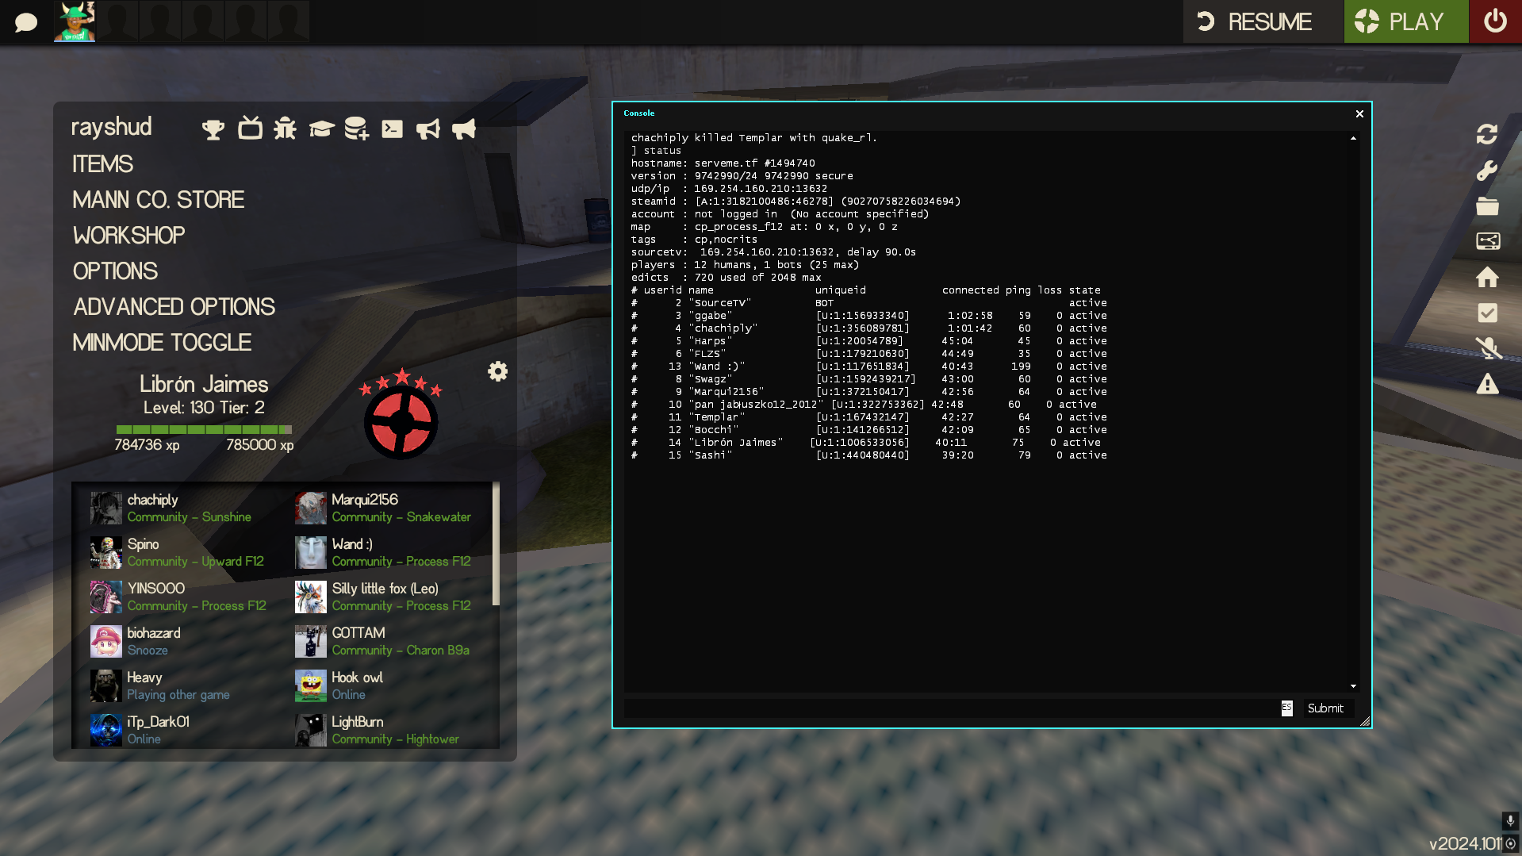Click console scroll down arrow
The width and height of the screenshot is (1522, 856).
pyautogui.click(x=1353, y=686)
